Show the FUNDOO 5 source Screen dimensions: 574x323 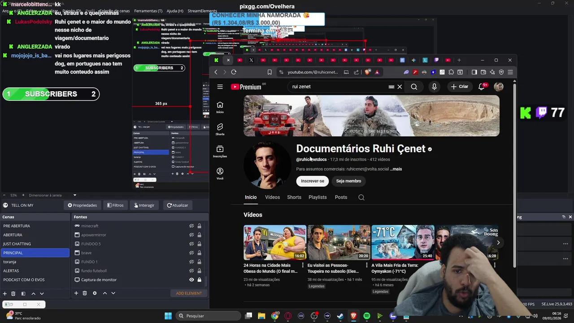tap(191, 244)
